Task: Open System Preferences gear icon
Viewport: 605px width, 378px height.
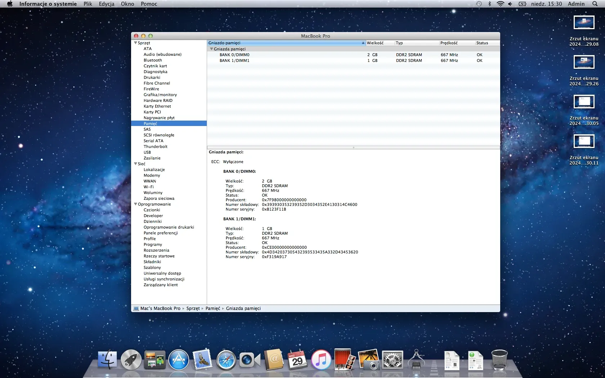Action: [x=392, y=360]
